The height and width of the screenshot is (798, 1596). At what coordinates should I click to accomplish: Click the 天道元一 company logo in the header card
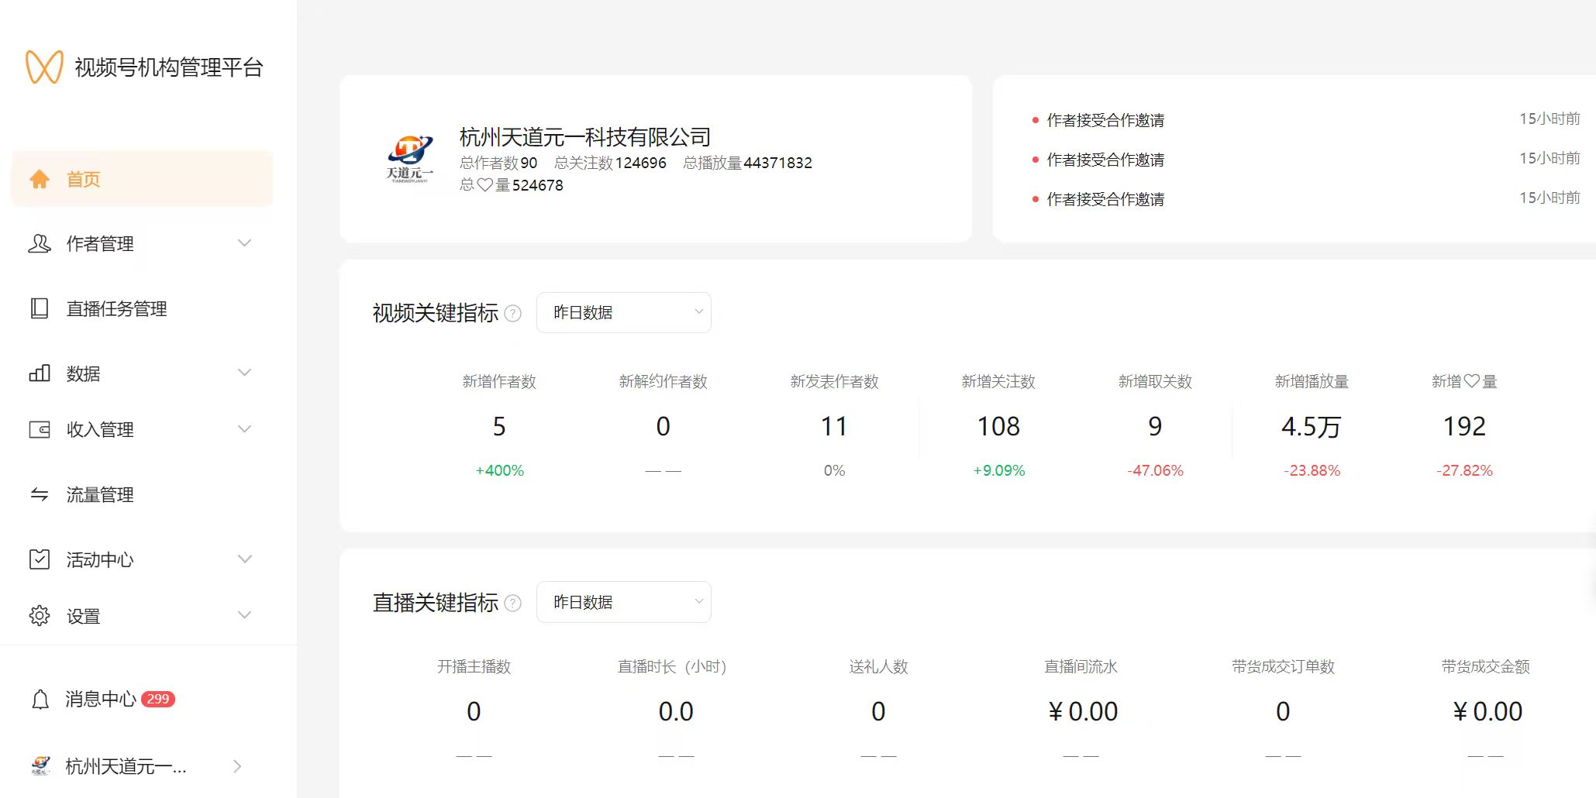(410, 159)
